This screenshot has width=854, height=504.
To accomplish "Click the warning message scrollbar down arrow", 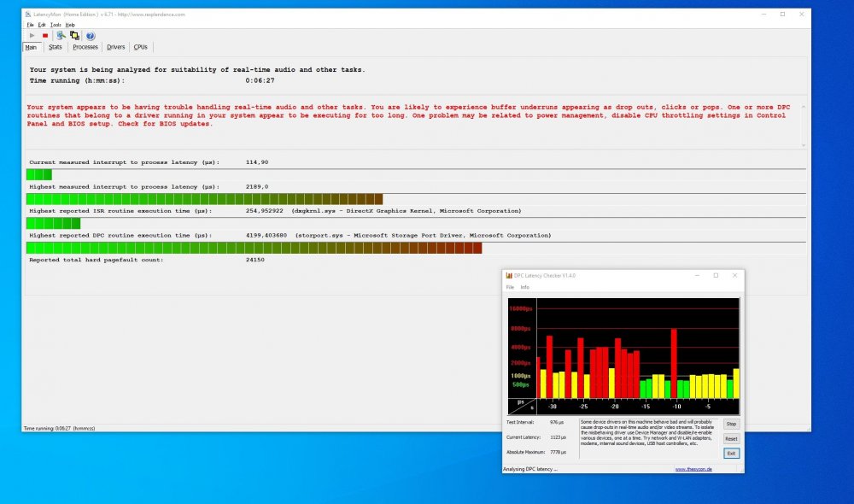I will coord(804,145).
